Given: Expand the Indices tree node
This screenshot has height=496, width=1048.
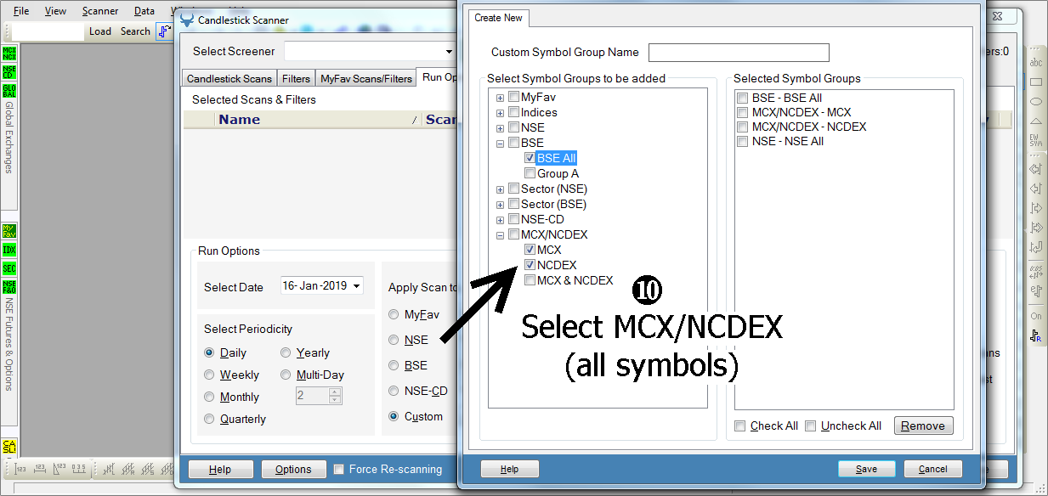Looking at the screenshot, I should pos(501,113).
